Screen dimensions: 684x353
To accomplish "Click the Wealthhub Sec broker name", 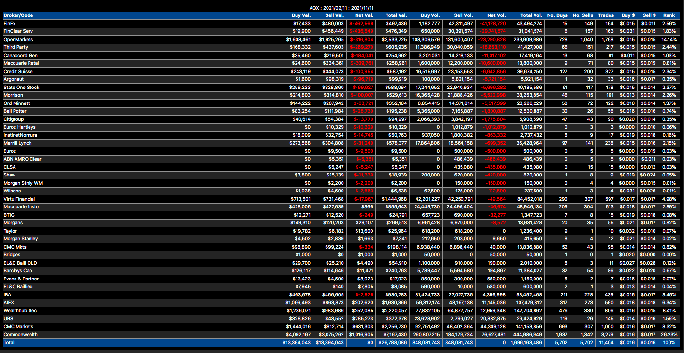I will coord(20,310).
